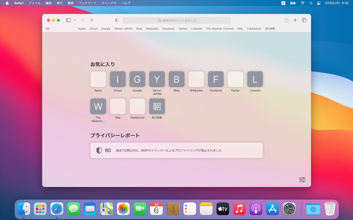
Task: Open Bing in the favorites bar
Action: 139,29
